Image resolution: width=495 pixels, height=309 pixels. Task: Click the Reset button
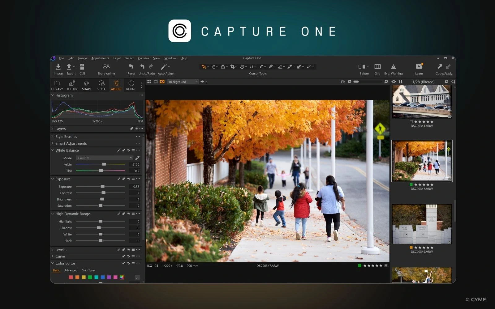click(131, 69)
